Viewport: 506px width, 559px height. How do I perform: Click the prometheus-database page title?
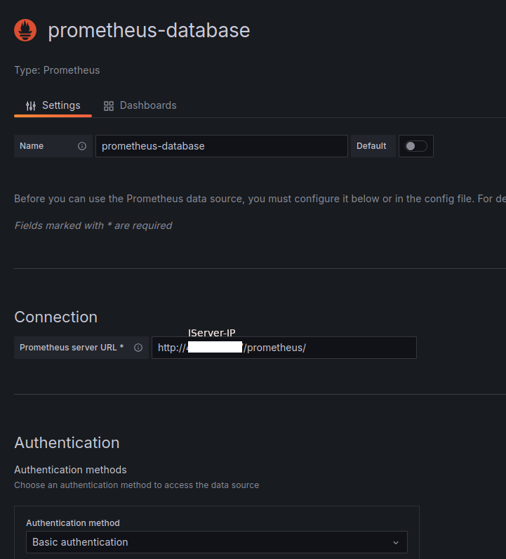coord(149,30)
